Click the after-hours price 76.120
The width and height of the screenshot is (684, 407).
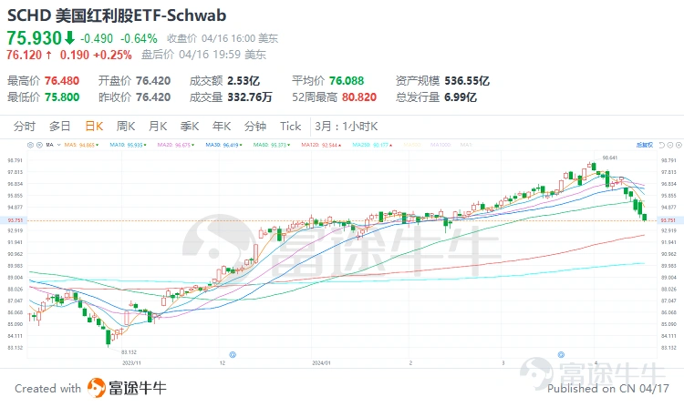tap(24, 55)
